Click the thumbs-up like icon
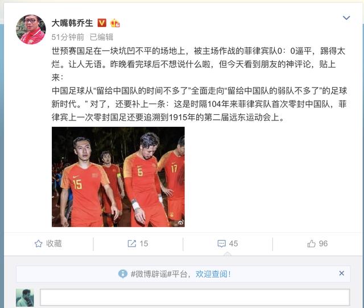Image resolution: width=364 pixels, height=308 pixels. (311, 244)
